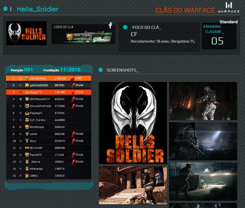Viewport: 245px width, 208px height.
Task: Select BlindScope's rank badge icon
Action: [x=27, y=127]
